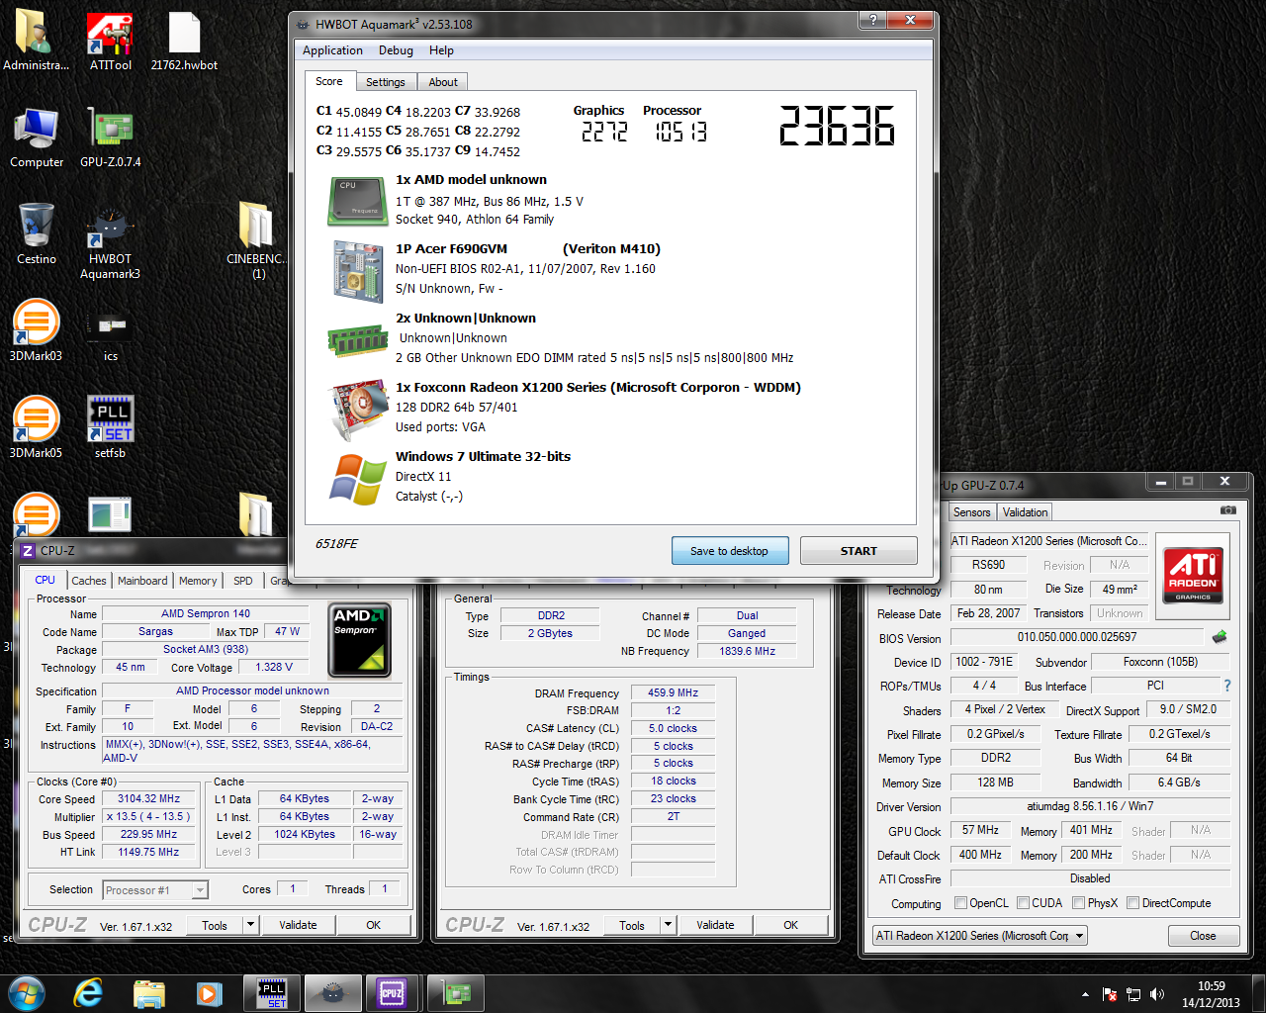Click the START benchmark button
The width and height of the screenshot is (1266, 1013).
click(x=859, y=551)
